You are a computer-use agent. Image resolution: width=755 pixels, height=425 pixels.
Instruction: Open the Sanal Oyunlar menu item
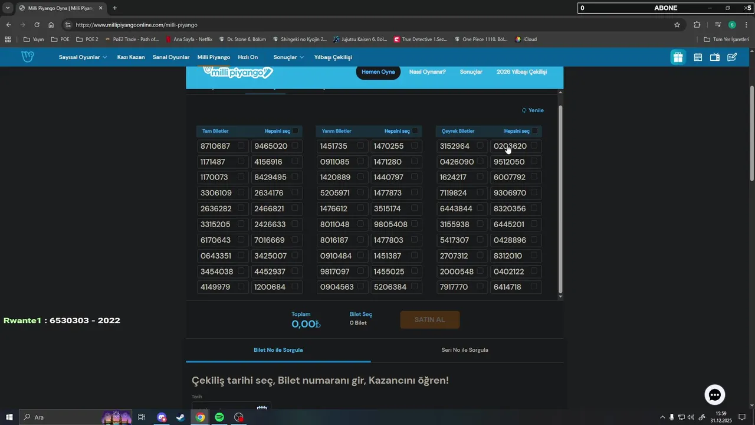[171, 57]
